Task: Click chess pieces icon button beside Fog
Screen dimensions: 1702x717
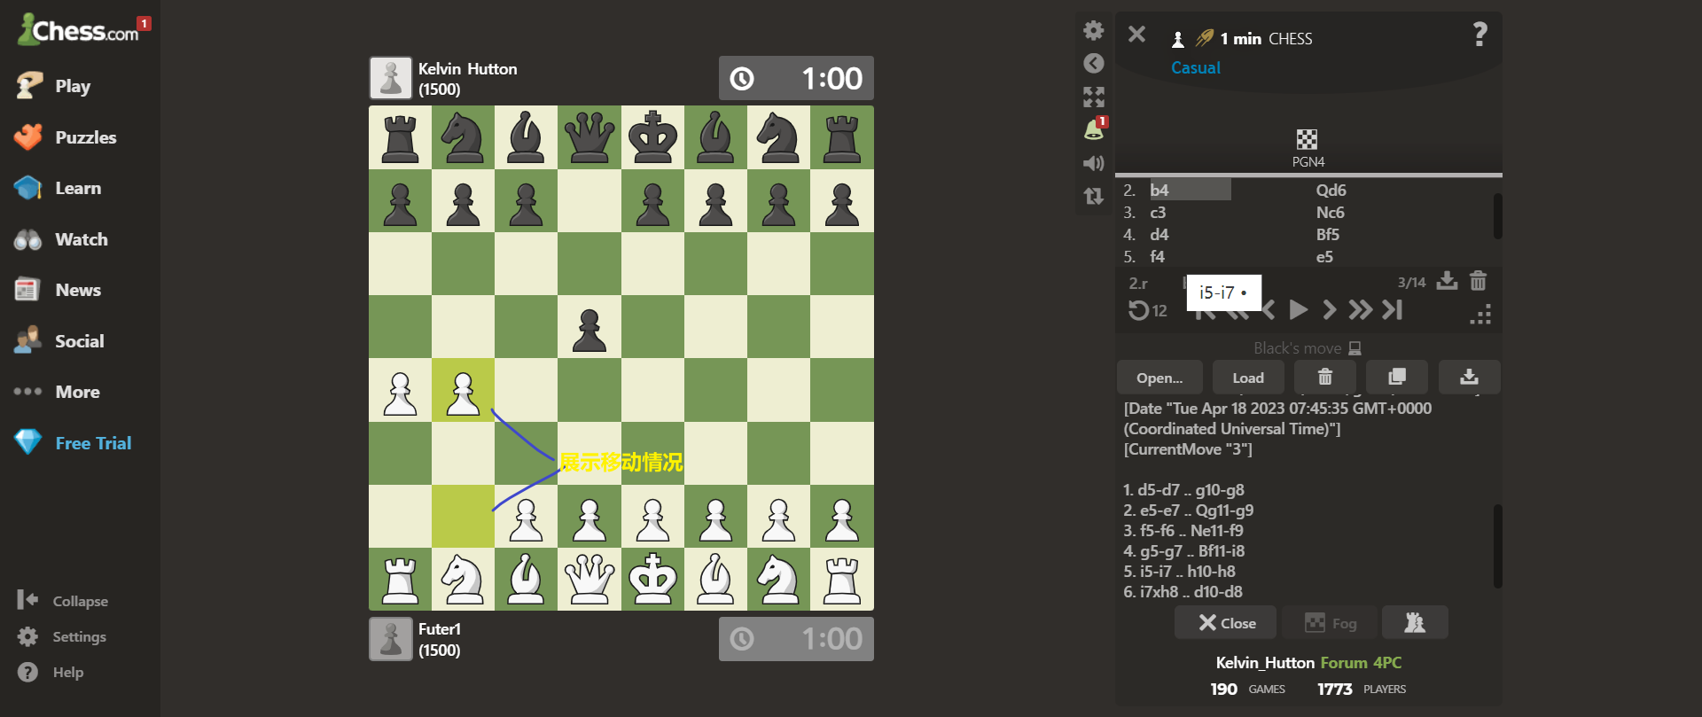Action: coord(1415,623)
